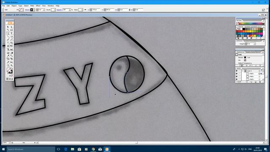Click the Stroke link in control bar

27,10
